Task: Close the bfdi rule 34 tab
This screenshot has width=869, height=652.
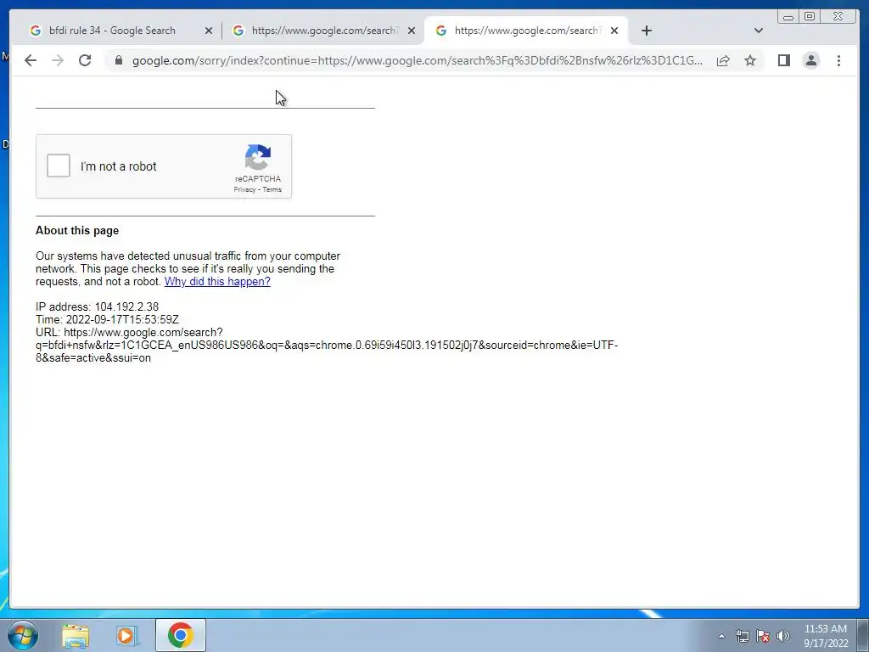Action: (x=209, y=31)
